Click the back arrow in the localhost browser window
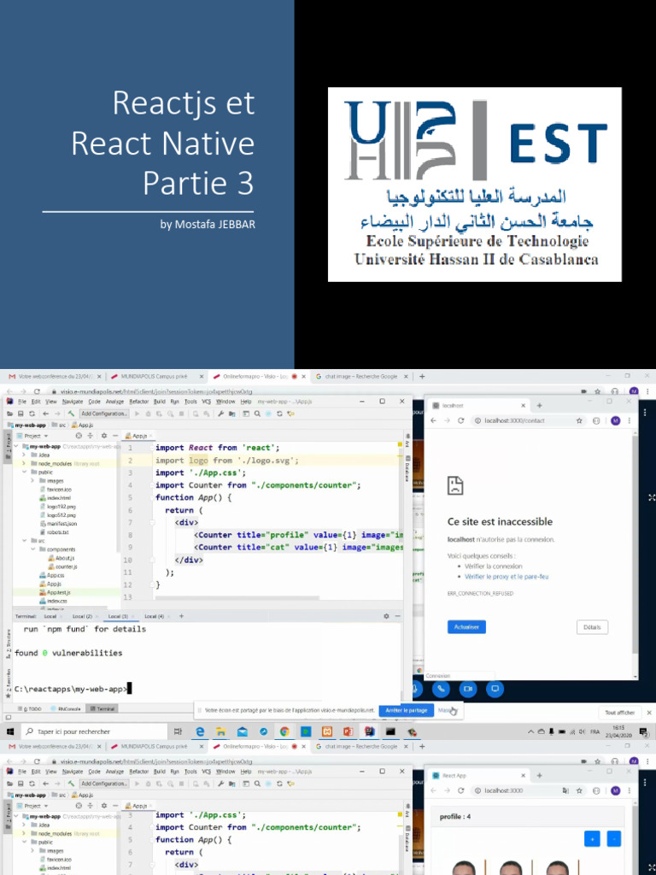The height and width of the screenshot is (875, 656). pos(434,420)
